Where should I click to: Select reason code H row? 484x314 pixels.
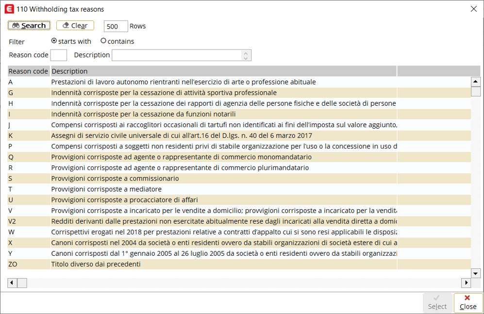point(239,103)
